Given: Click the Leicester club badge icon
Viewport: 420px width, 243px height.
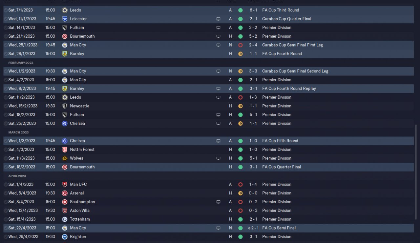Looking at the screenshot, I should point(65,19).
